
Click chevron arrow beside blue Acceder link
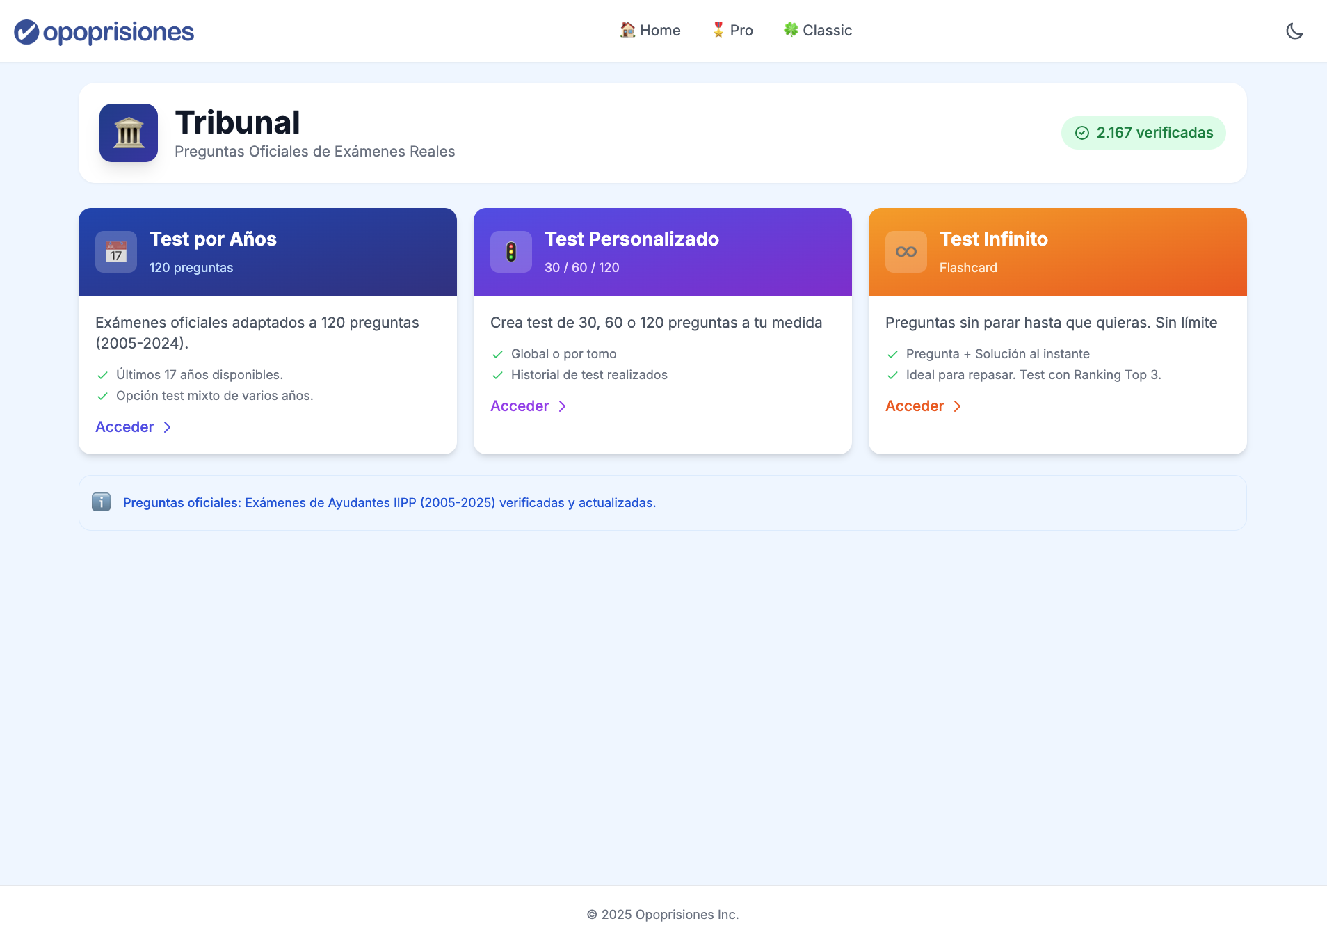[x=167, y=427]
